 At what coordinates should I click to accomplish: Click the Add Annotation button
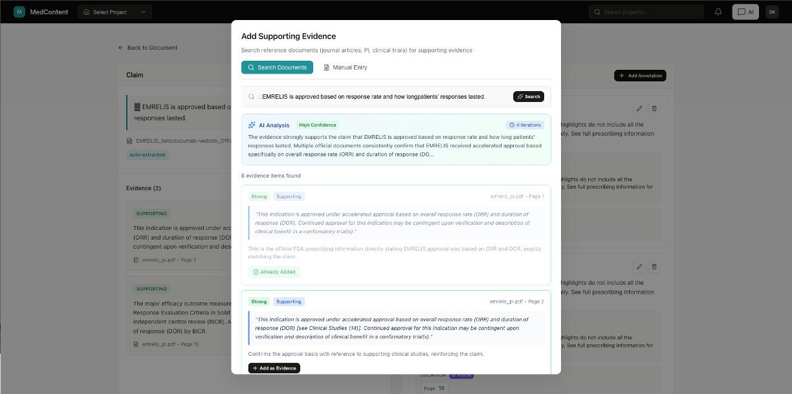pyautogui.click(x=640, y=76)
